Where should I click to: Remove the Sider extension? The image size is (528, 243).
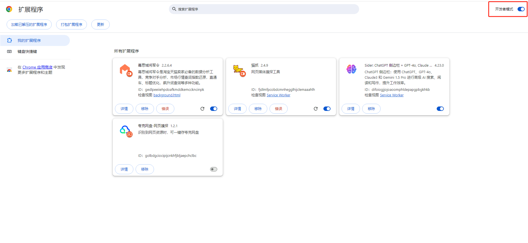pos(371,109)
